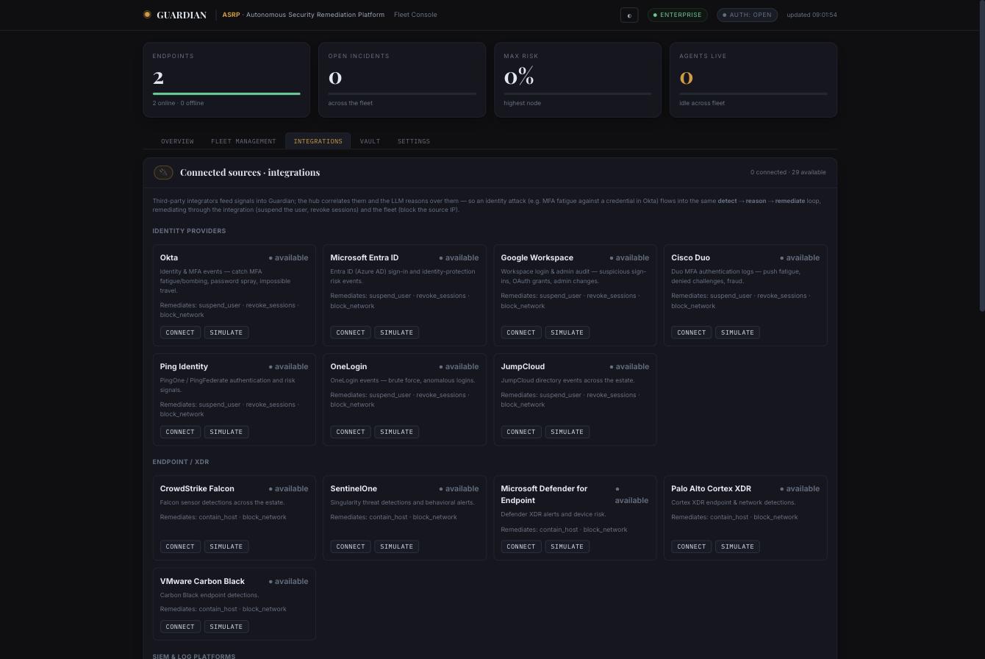
Task: Click the Okta card title
Action: pyautogui.click(x=169, y=257)
